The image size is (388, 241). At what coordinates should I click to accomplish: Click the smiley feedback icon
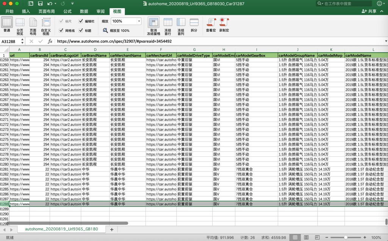[x=379, y=3]
